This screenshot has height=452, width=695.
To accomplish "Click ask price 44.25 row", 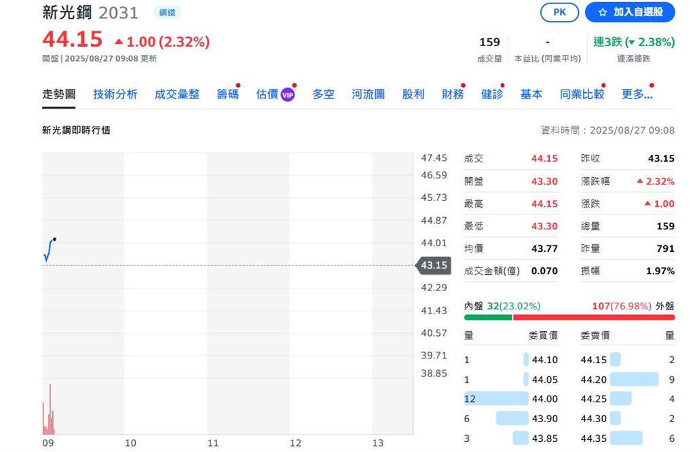I will coord(628,399).
